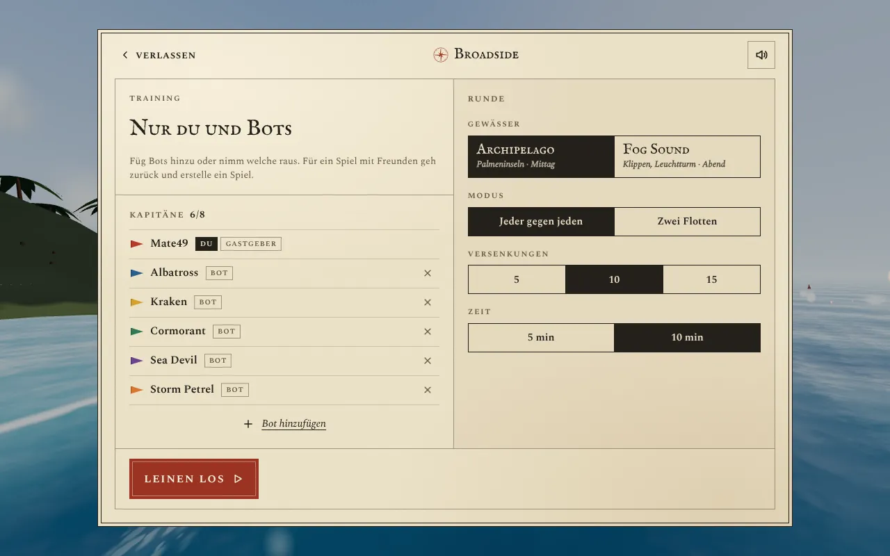Click the DU badge next to Mate49

pyautogui.click(x=207, y=244)
